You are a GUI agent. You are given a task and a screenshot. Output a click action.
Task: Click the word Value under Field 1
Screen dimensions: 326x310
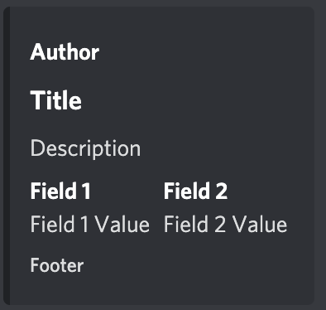[x=122, y=224]
